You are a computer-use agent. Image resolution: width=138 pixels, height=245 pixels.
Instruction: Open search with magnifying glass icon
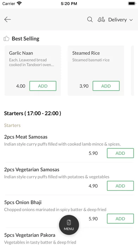point(90,19)
